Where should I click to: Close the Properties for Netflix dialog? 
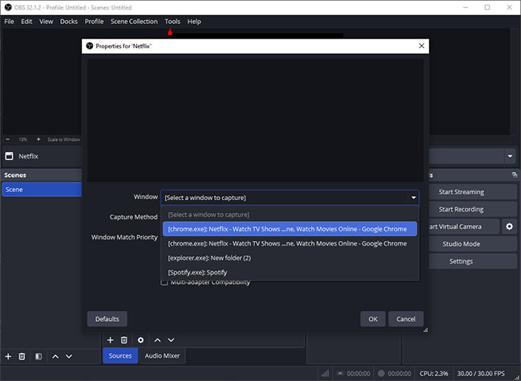click(x=422, y=46)
